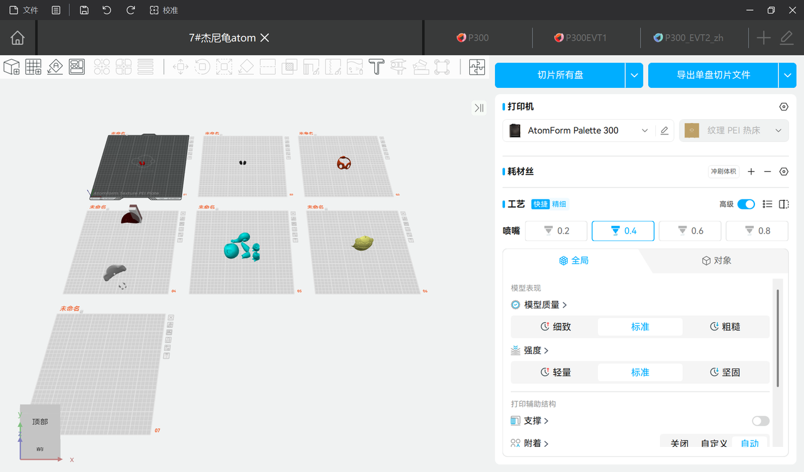The image size is (804, 472).
Task: Open the 纹理 PEI 热床 bed type dropdown
Action: click(x=734, y=131)
